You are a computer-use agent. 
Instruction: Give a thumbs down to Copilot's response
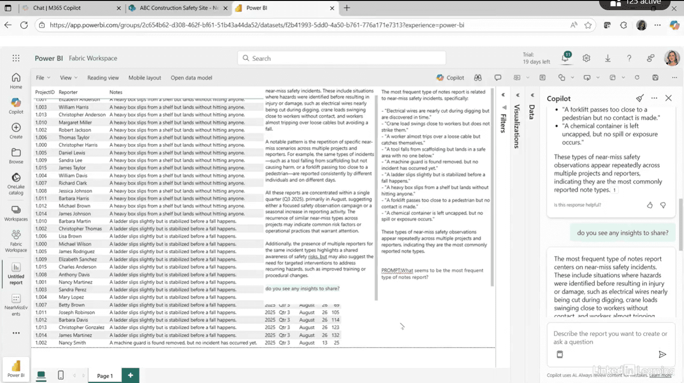(x=663, y=205)
